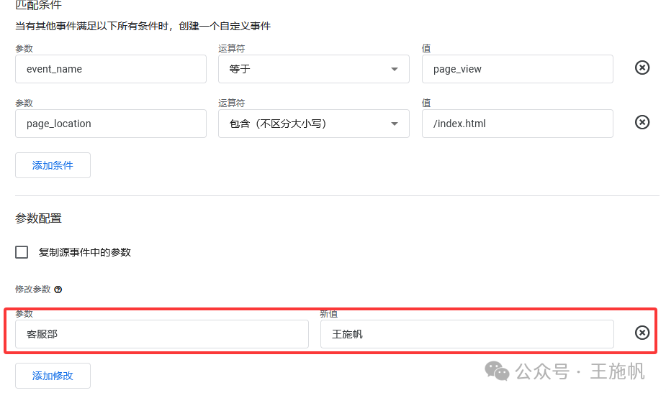Delete the 客服部 parameter modification row

pyautogui.click(x=642, y=333)
